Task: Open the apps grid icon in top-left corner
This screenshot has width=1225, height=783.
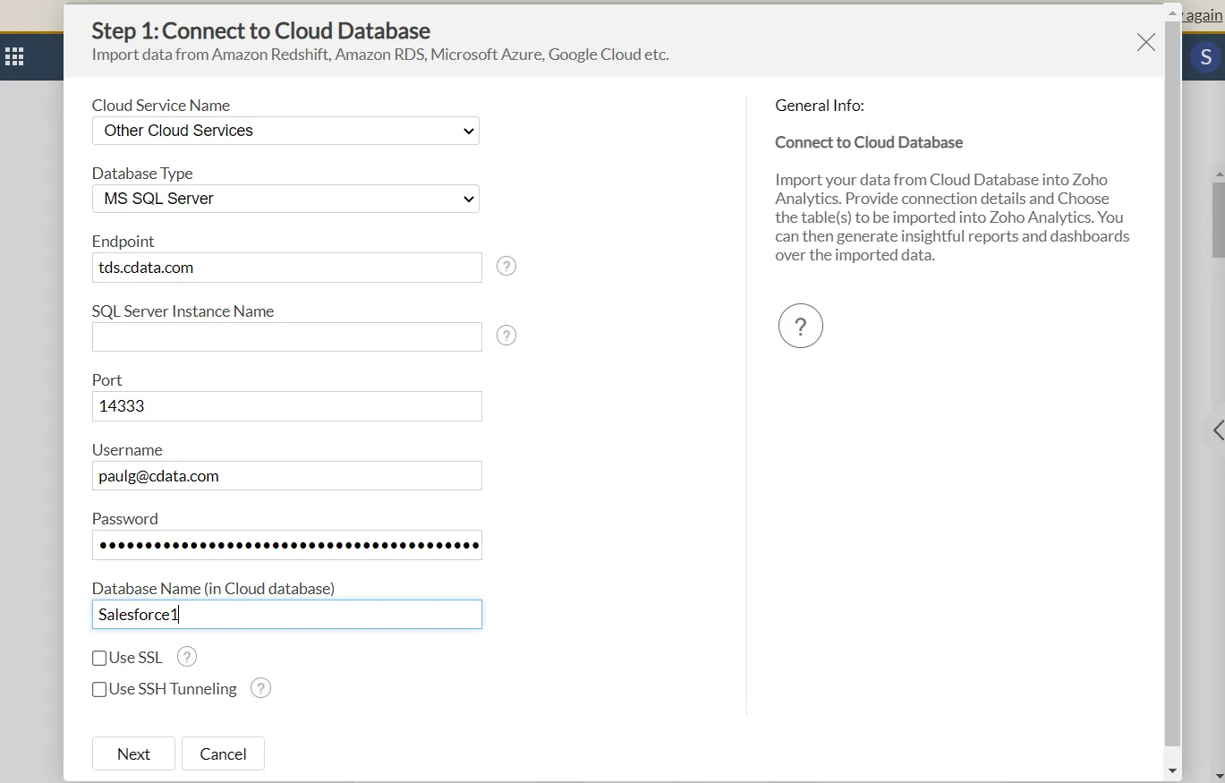Action: 14,56
